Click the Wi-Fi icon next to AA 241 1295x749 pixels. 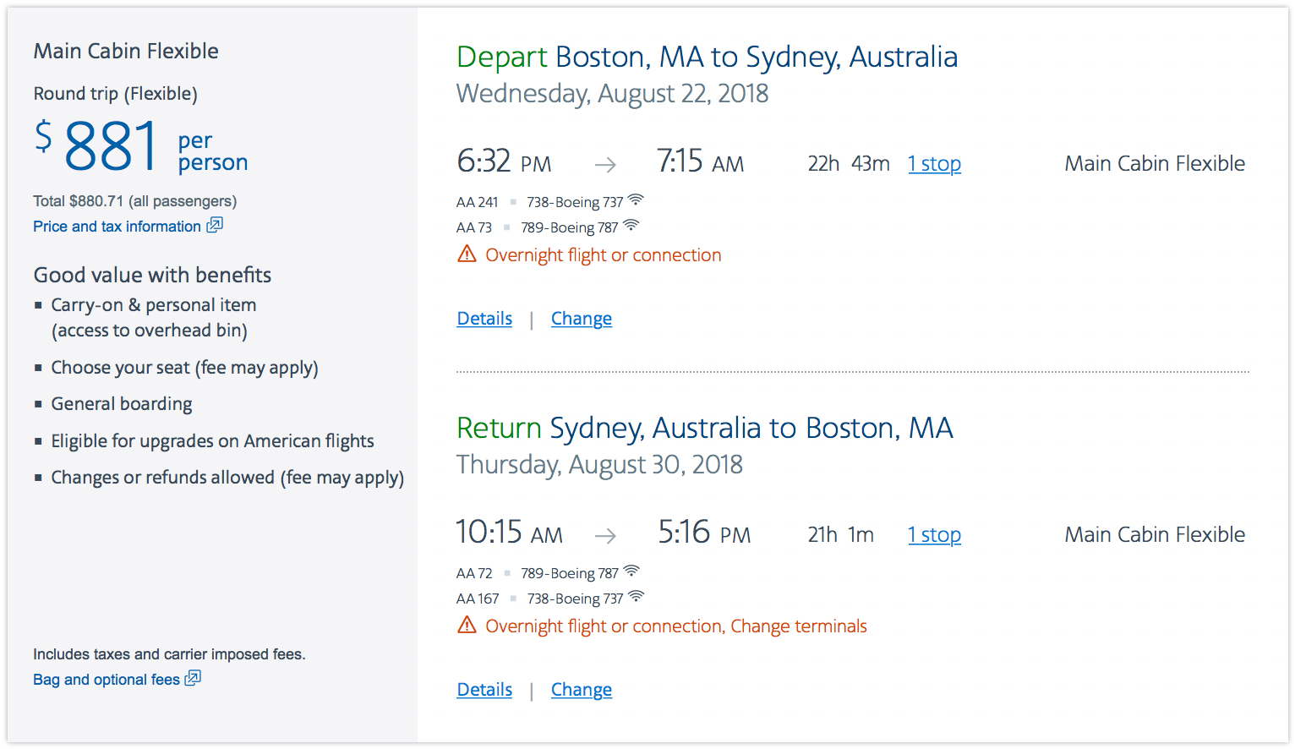tap(636, 200)
